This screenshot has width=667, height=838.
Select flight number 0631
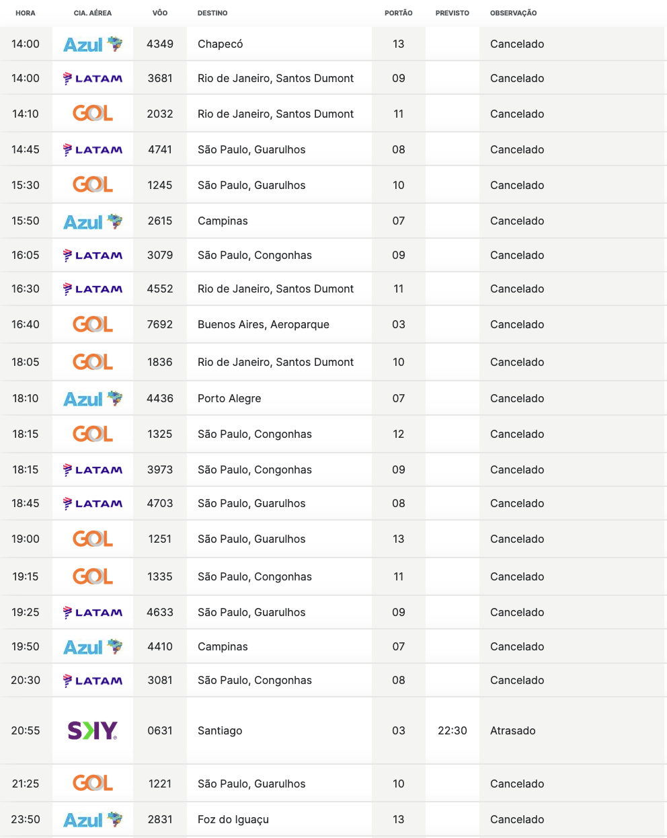(x=160, y=730)
